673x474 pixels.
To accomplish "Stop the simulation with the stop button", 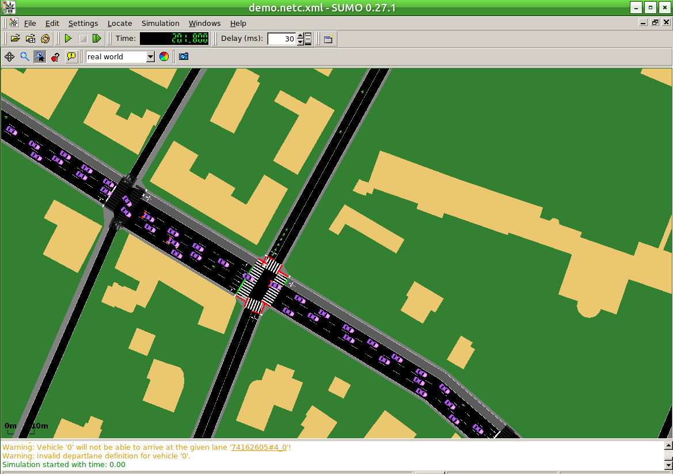I will (x=82, y=39).
